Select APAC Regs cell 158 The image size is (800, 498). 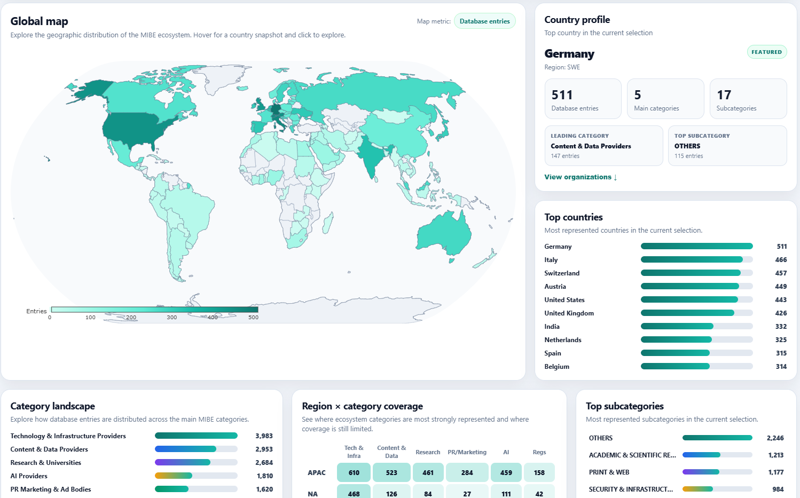point(539,472)
